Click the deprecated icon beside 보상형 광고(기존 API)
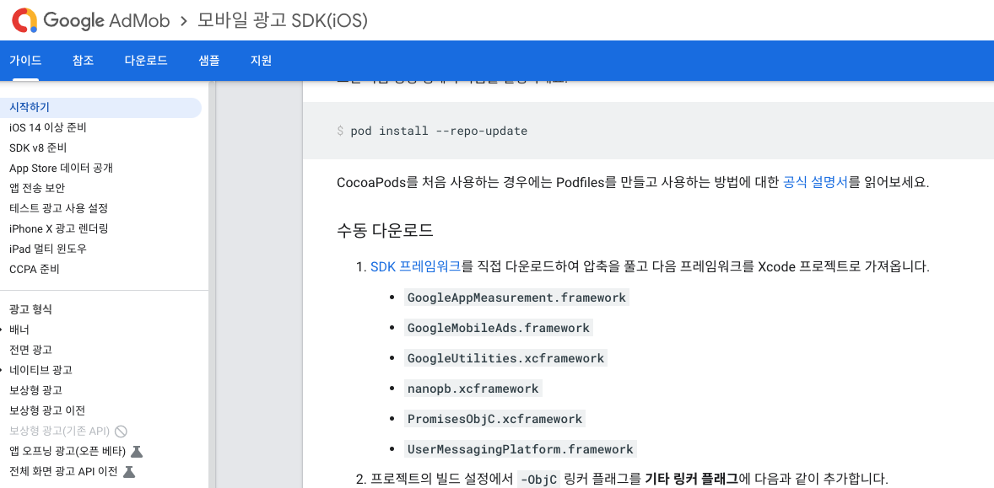The width and height of the screenshot is (994, 488). pos(121,431)
